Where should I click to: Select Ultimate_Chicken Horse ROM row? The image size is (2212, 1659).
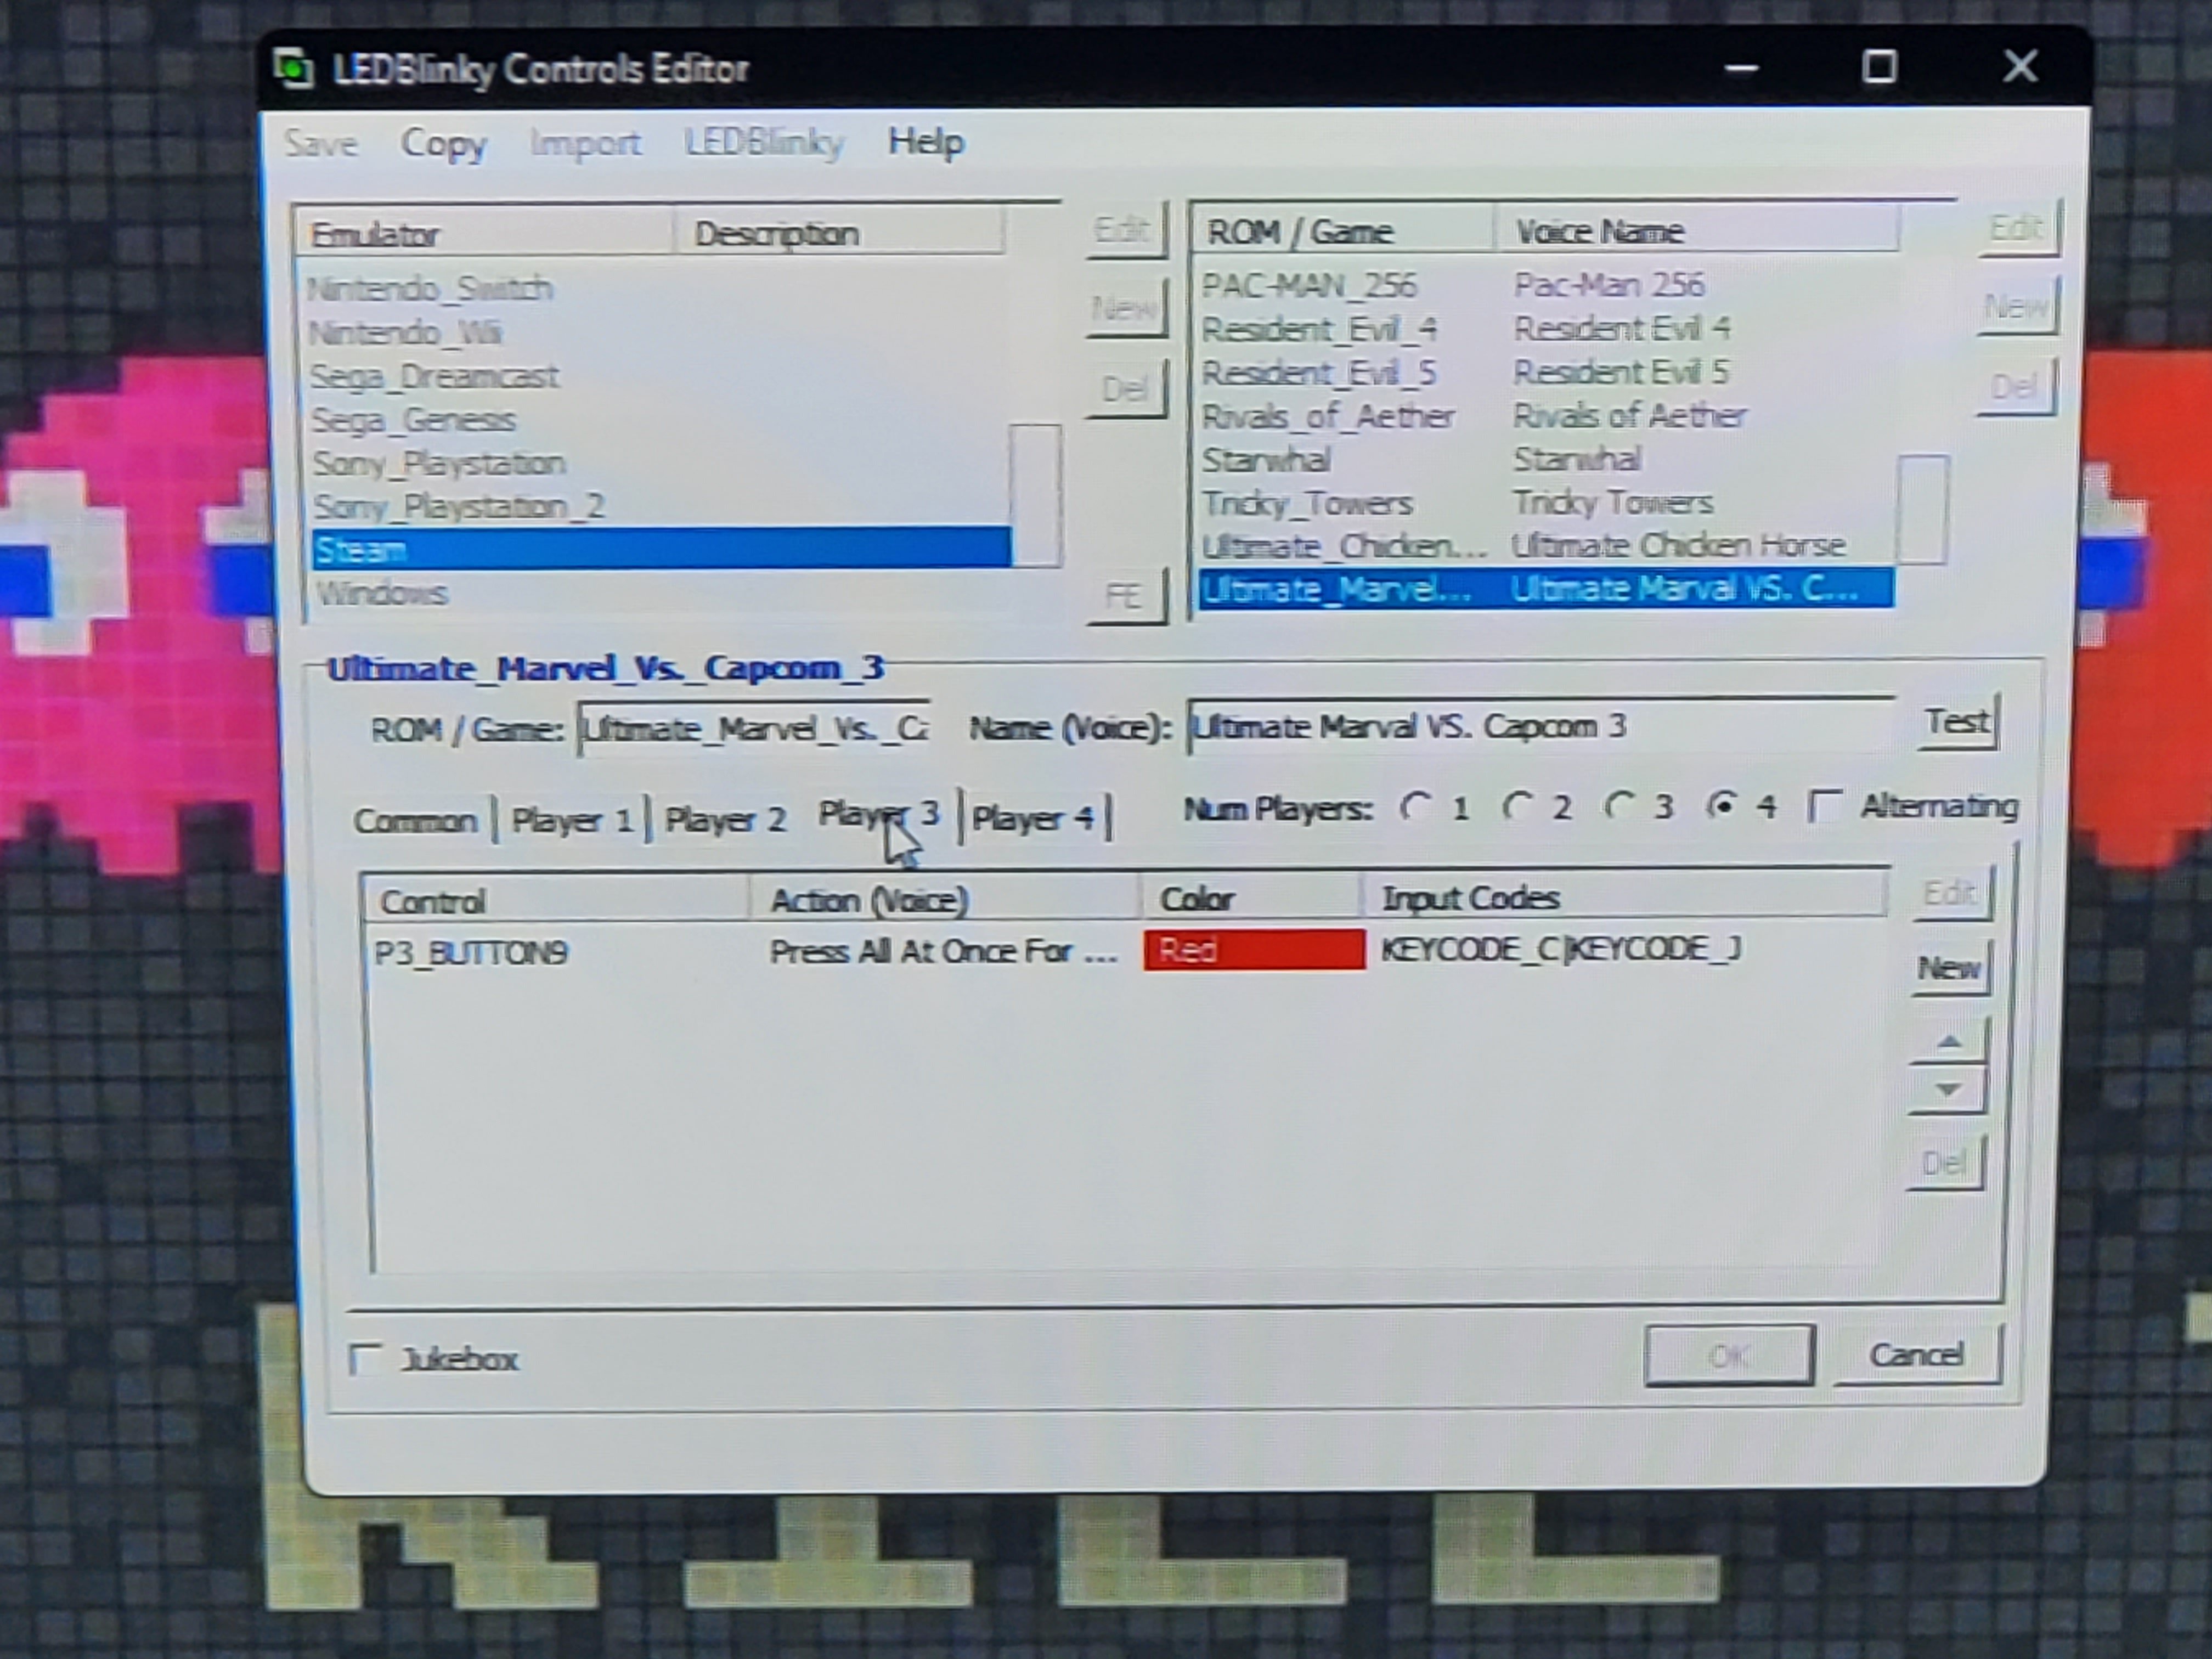[x=1546, y=546]
